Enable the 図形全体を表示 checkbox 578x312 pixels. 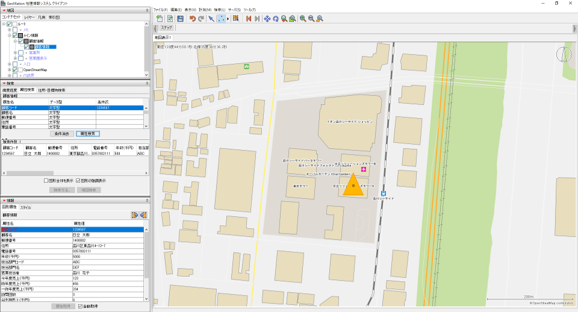pyautogui.click(x=46, y=180)
